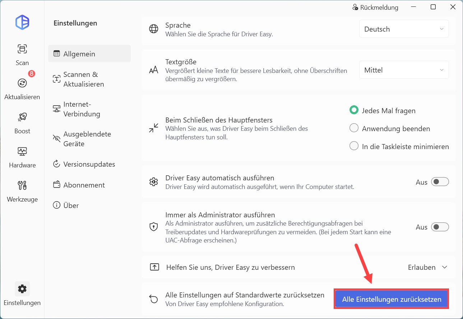Click the Einstellungen gear icon in sidebar
This screenshot has width=463, height=319.
pos(22,289)
